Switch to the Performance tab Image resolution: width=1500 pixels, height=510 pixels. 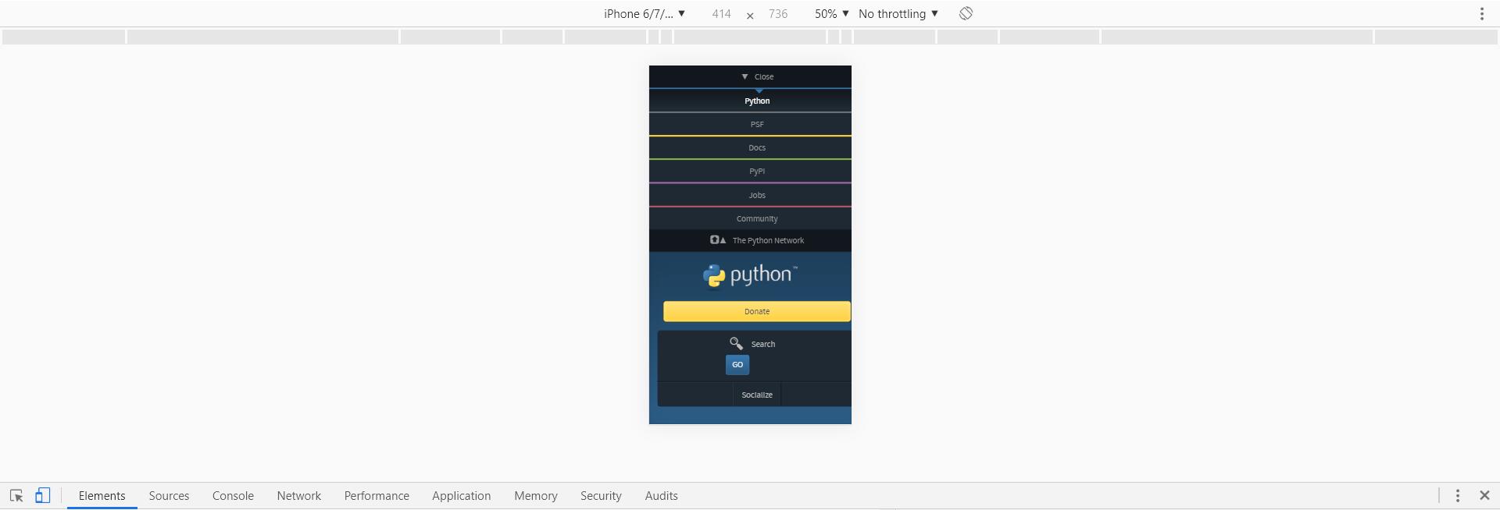tap(377, 495)
